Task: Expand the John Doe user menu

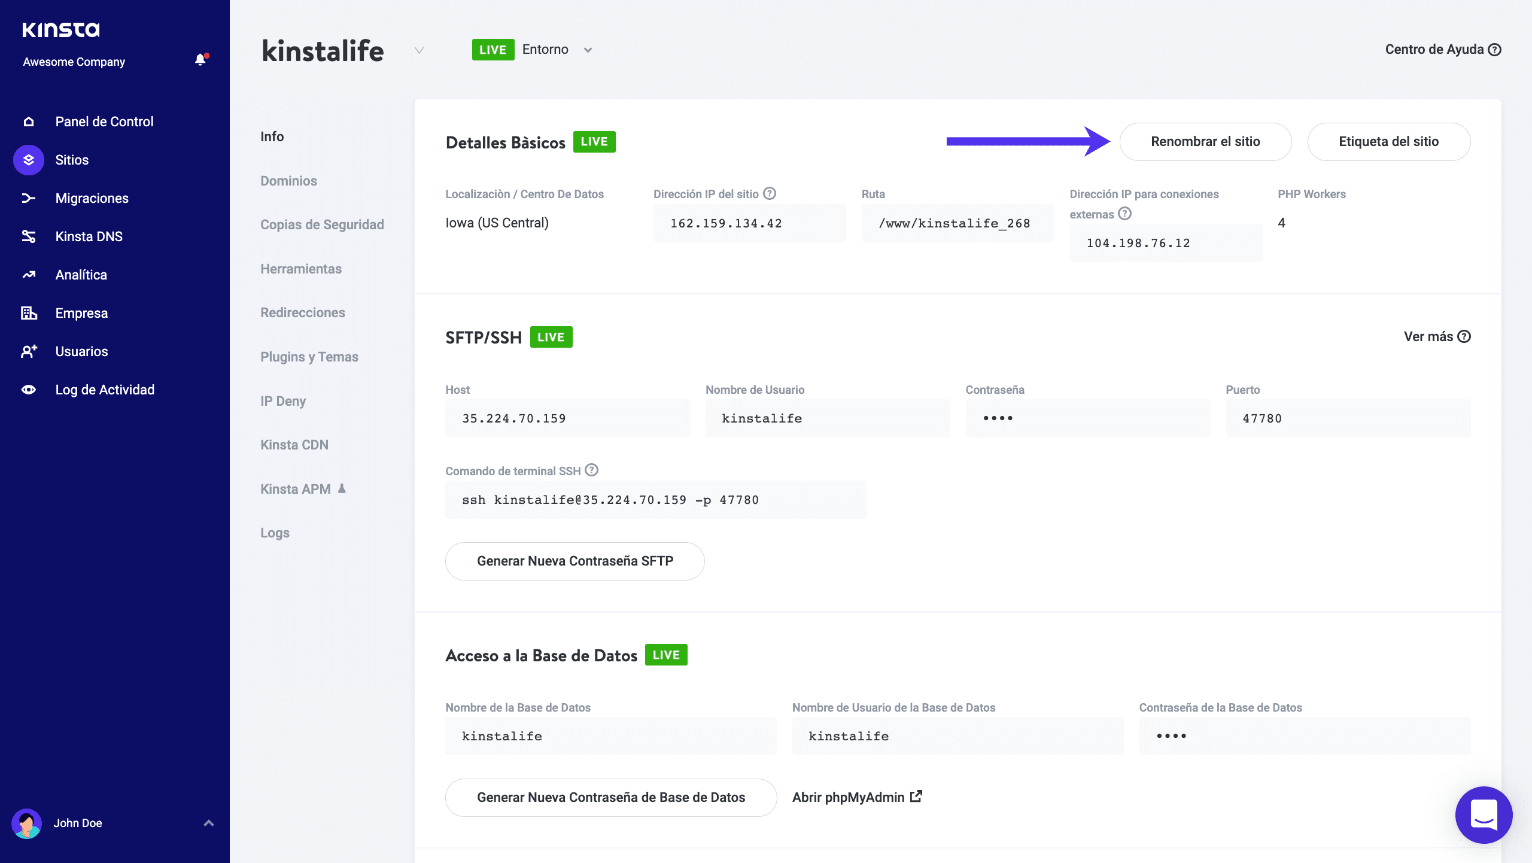Action: pyautogui.click(x=209, y=823)
